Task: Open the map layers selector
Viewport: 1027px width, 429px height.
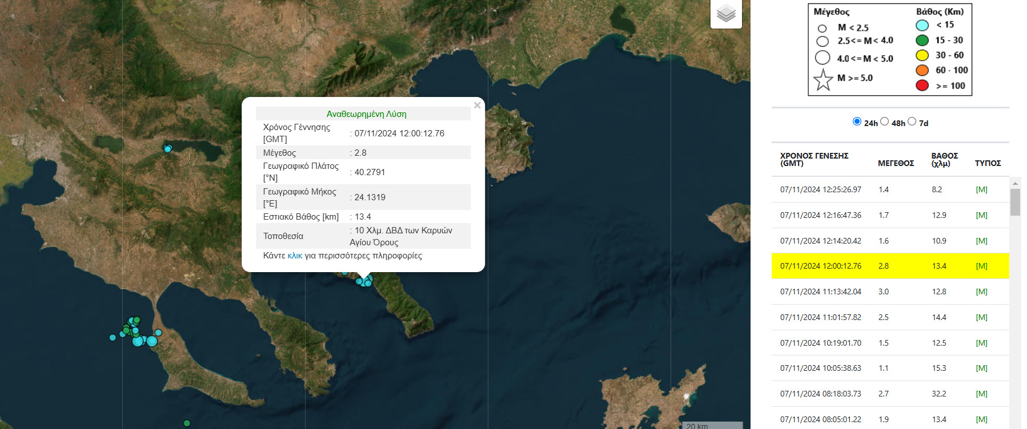Action: click(725, 13)
